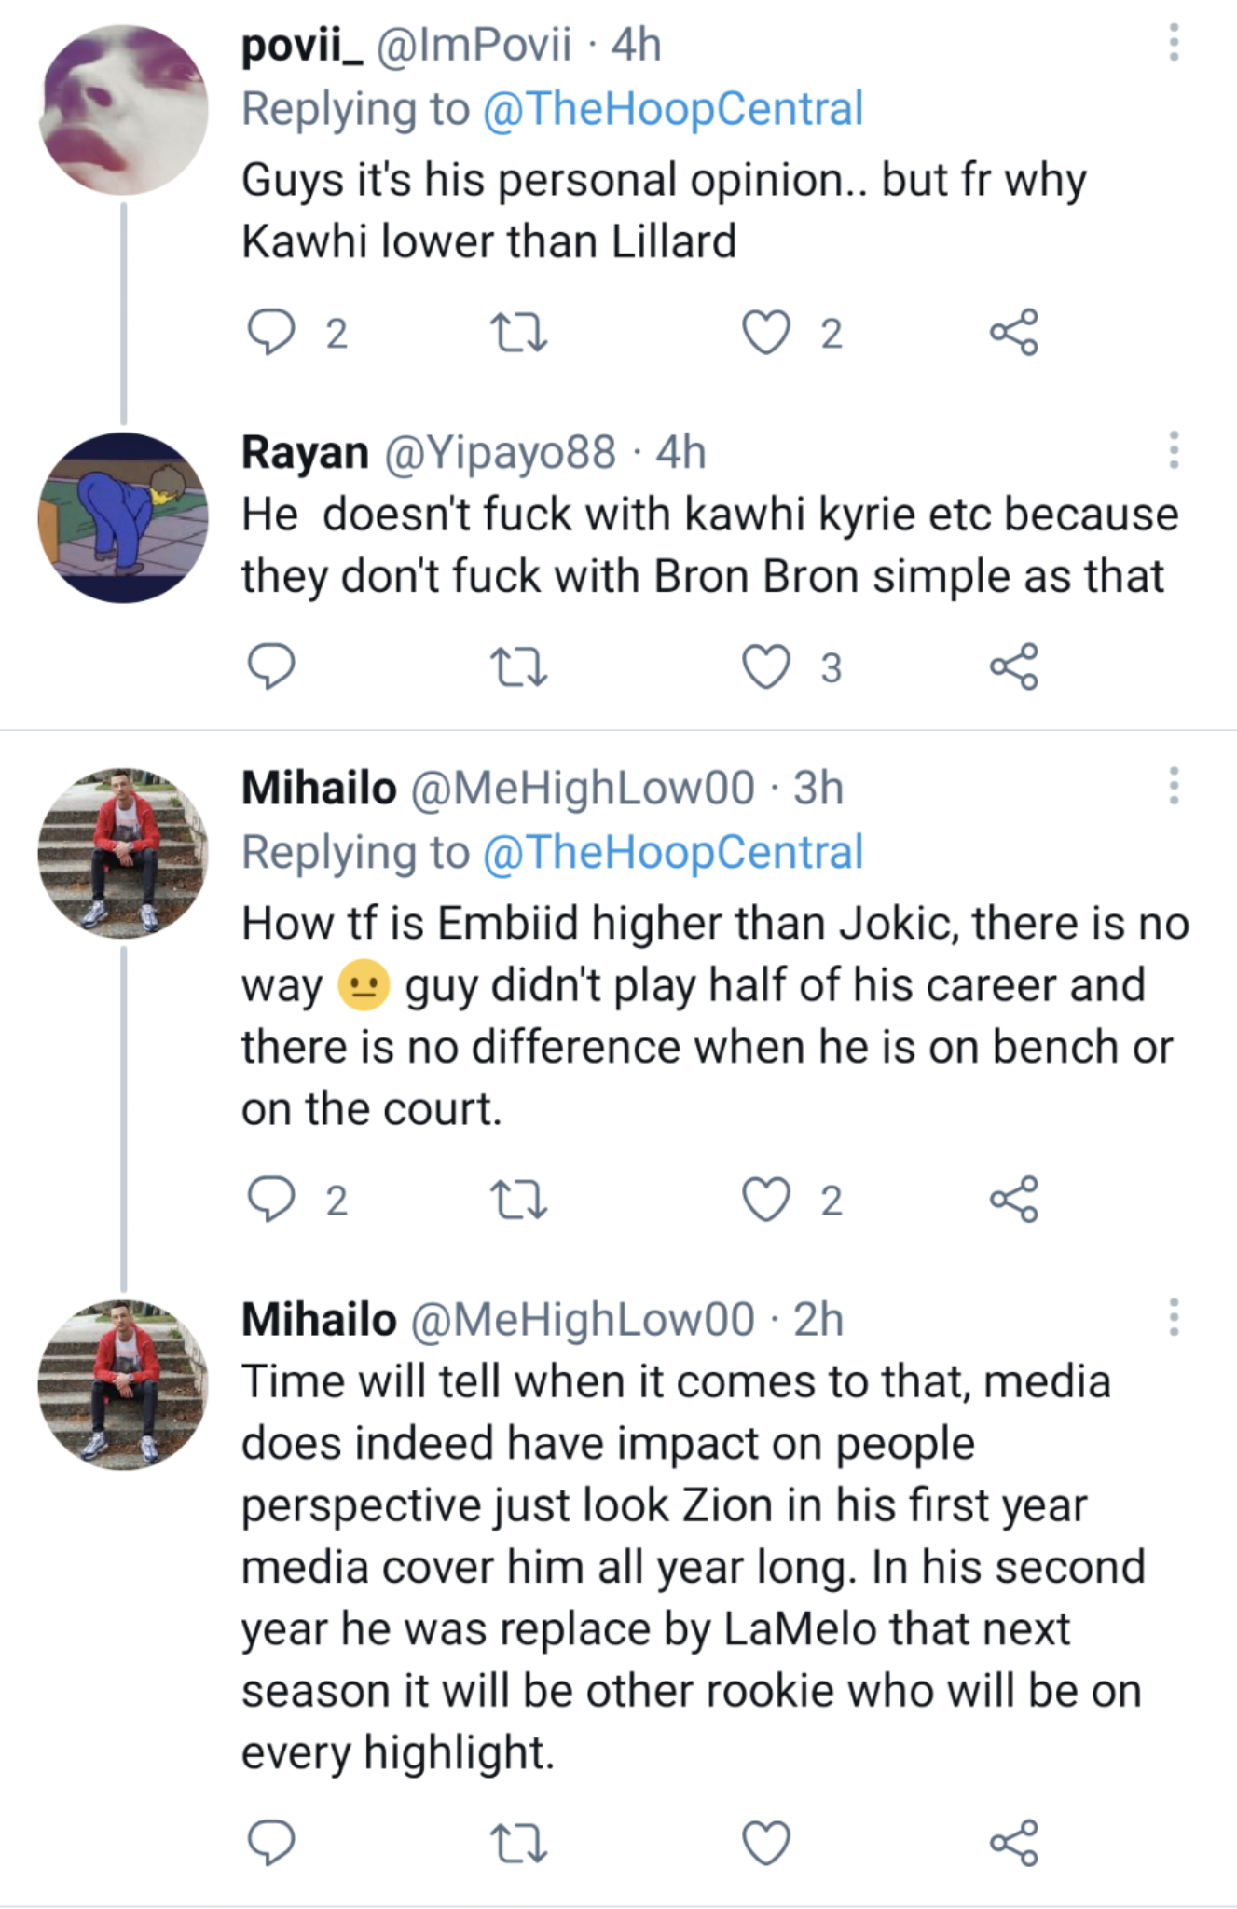Share povii_'s tweet

(1013, 333)
